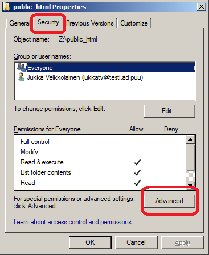Click the Read & execute allow checkmark
209x255 pixels.
tap(137, 162)
